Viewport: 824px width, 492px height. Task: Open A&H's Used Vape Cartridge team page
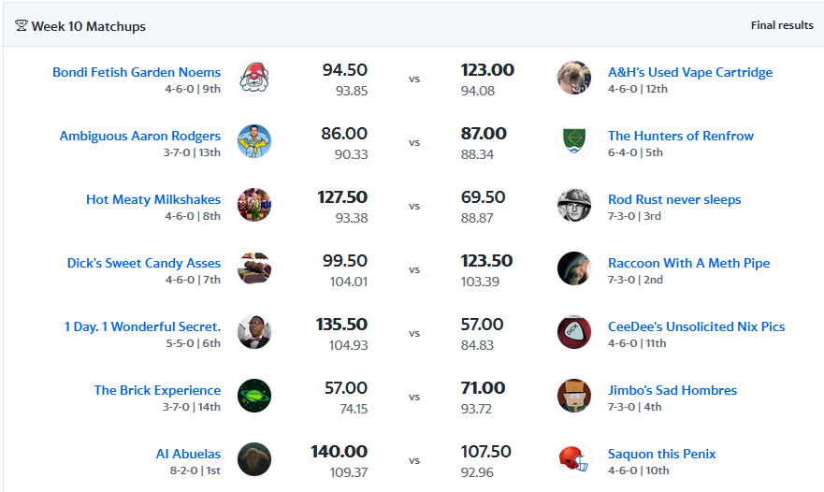(x=690, y=72)
